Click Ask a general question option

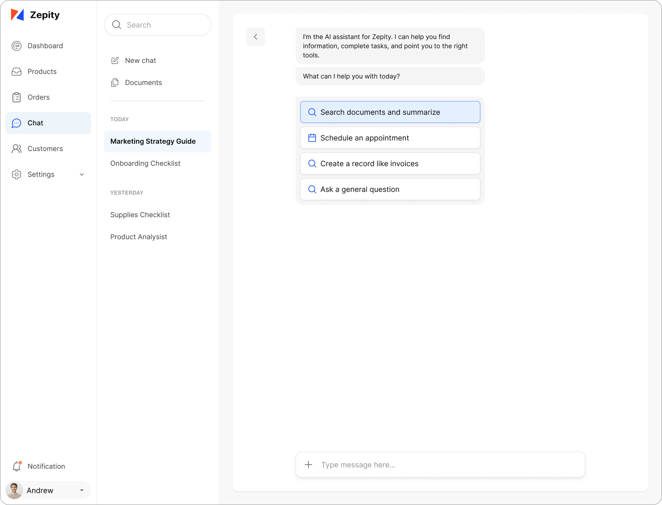(x=390, y=189)
